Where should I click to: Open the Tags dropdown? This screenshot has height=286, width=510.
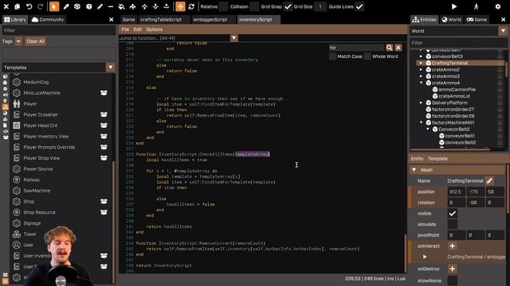(18, 41)
